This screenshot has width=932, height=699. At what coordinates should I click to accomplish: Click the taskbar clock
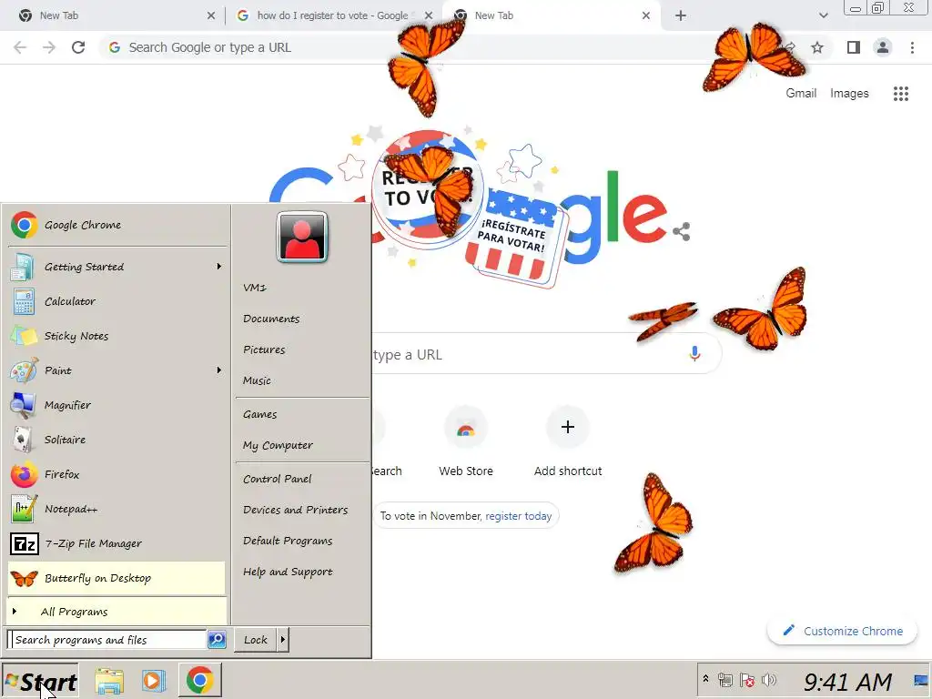847,681
